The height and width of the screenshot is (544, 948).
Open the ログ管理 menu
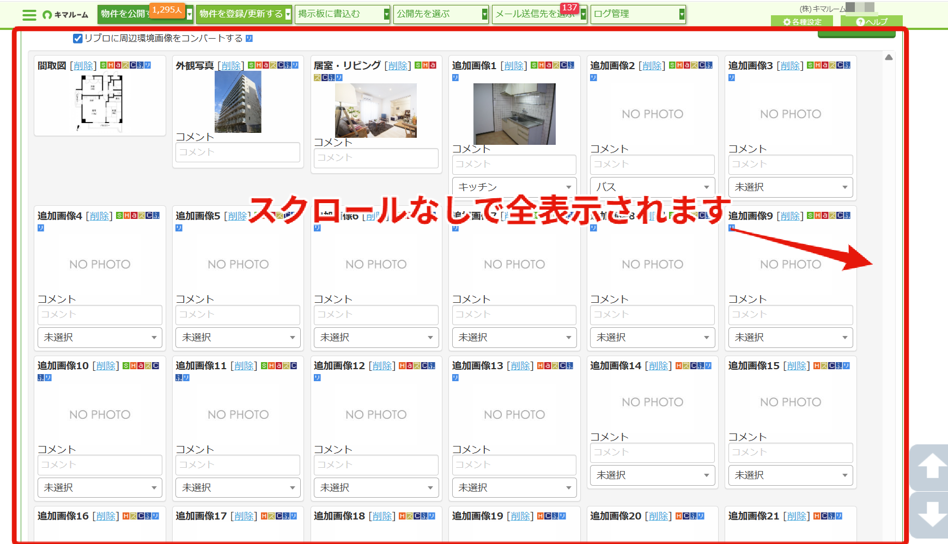pos(639,14)
